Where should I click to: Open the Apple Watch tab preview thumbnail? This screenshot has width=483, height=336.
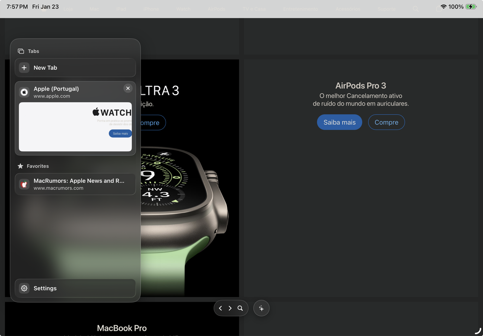tap(75, 127)
